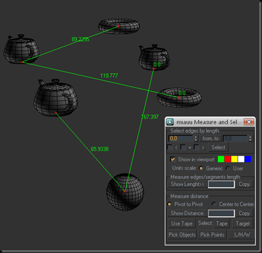Pick the blue color swatch
Image resolution: width=262 pixels, height=253 pixels.
point(248,159)
